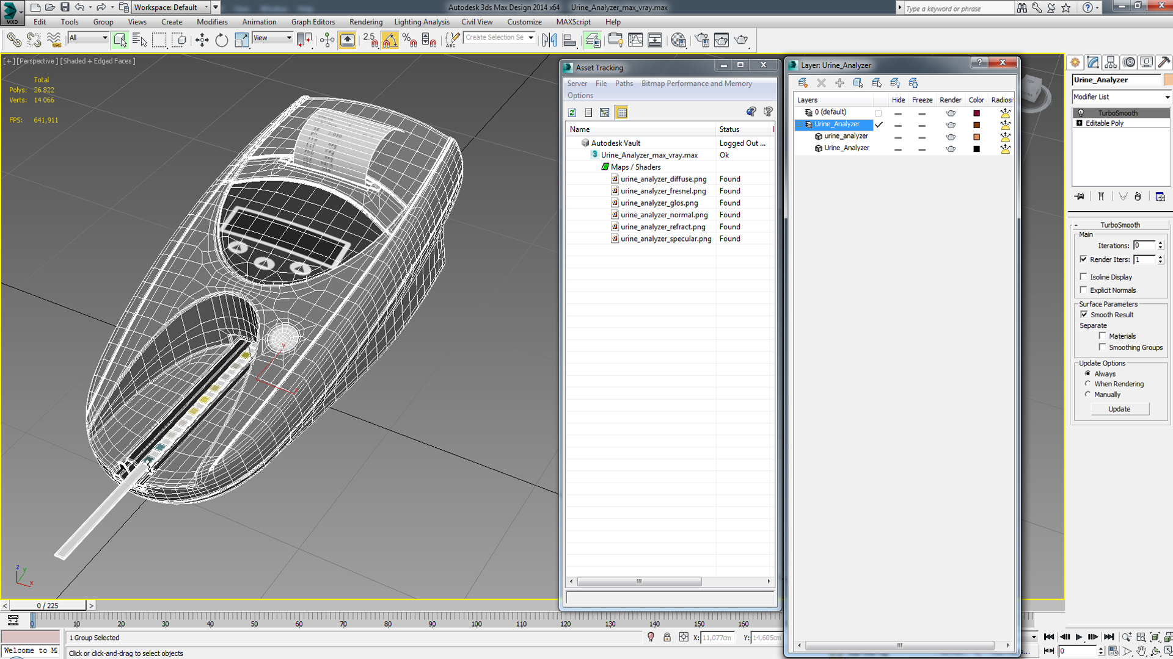Click the Align tool icon
Image resolution: width=1173 pixels, height=659 pixels.
(x=569, y=40)
